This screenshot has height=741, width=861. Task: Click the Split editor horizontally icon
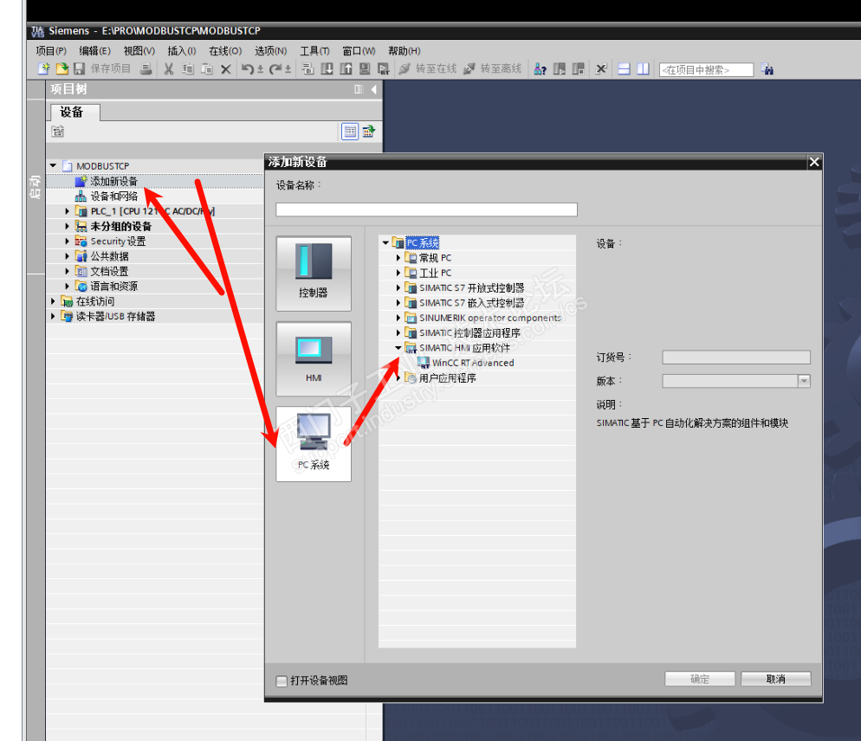pyautogui.click(x=624, y=68)
